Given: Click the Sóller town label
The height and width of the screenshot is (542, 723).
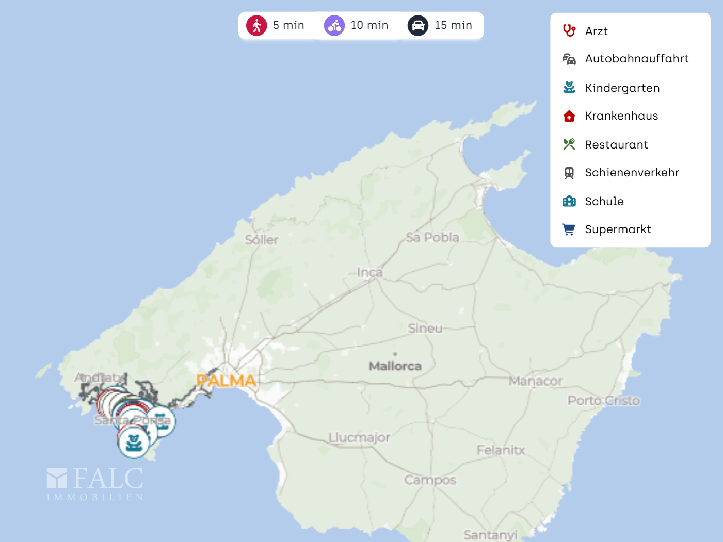Looking at the screenshot, I should [x=262, y=240].
